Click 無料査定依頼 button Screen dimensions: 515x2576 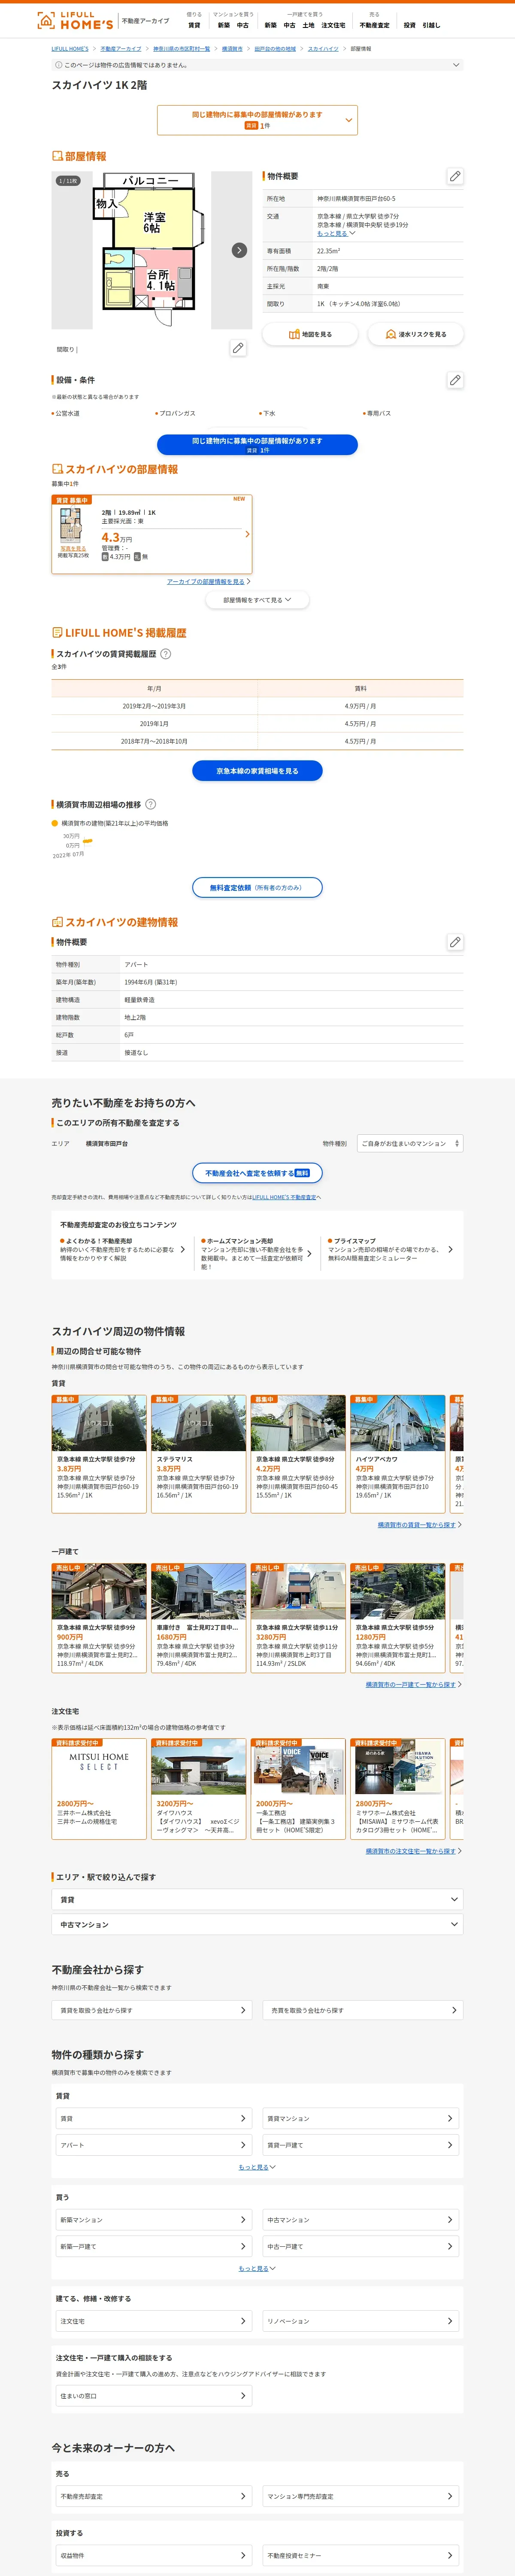257,887
